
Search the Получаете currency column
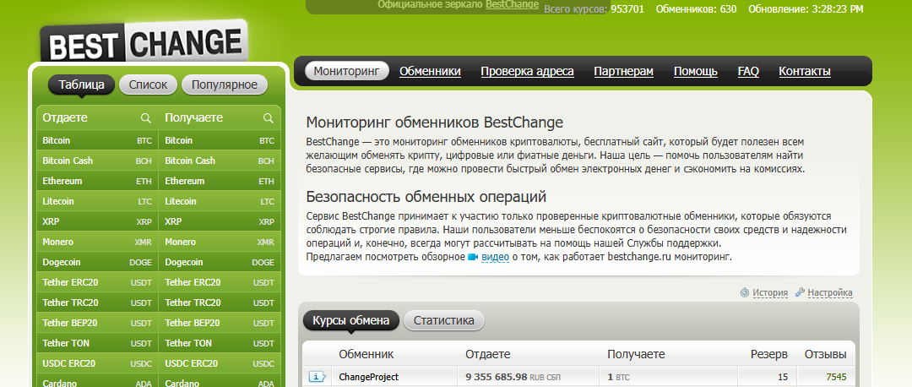click(269, 118)
